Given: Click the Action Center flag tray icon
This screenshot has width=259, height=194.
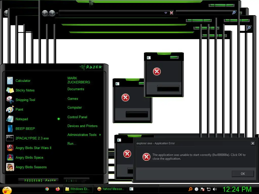Looking at the screenshot, I should (203, 189).
